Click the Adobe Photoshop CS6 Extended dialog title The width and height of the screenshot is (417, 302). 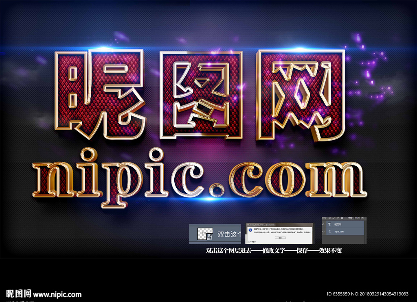261,225
